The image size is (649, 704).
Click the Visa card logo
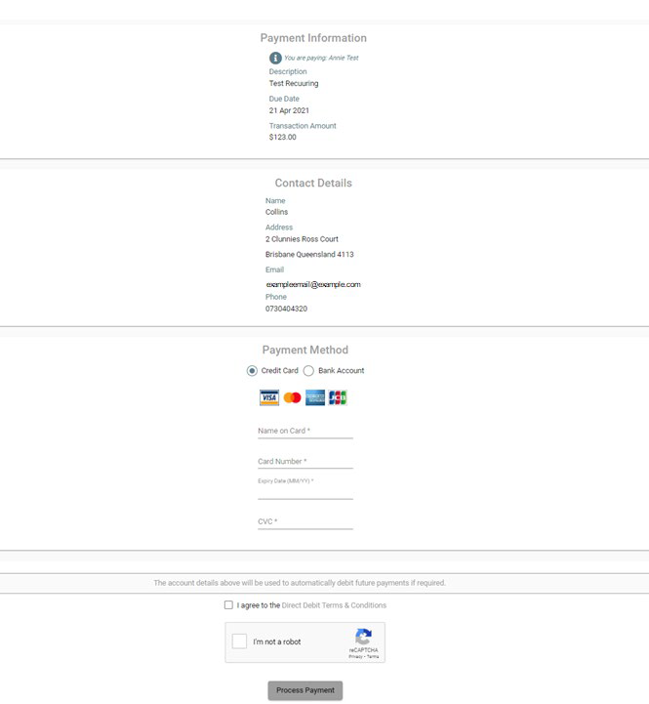pyautogui.click(x=269, y=397)
